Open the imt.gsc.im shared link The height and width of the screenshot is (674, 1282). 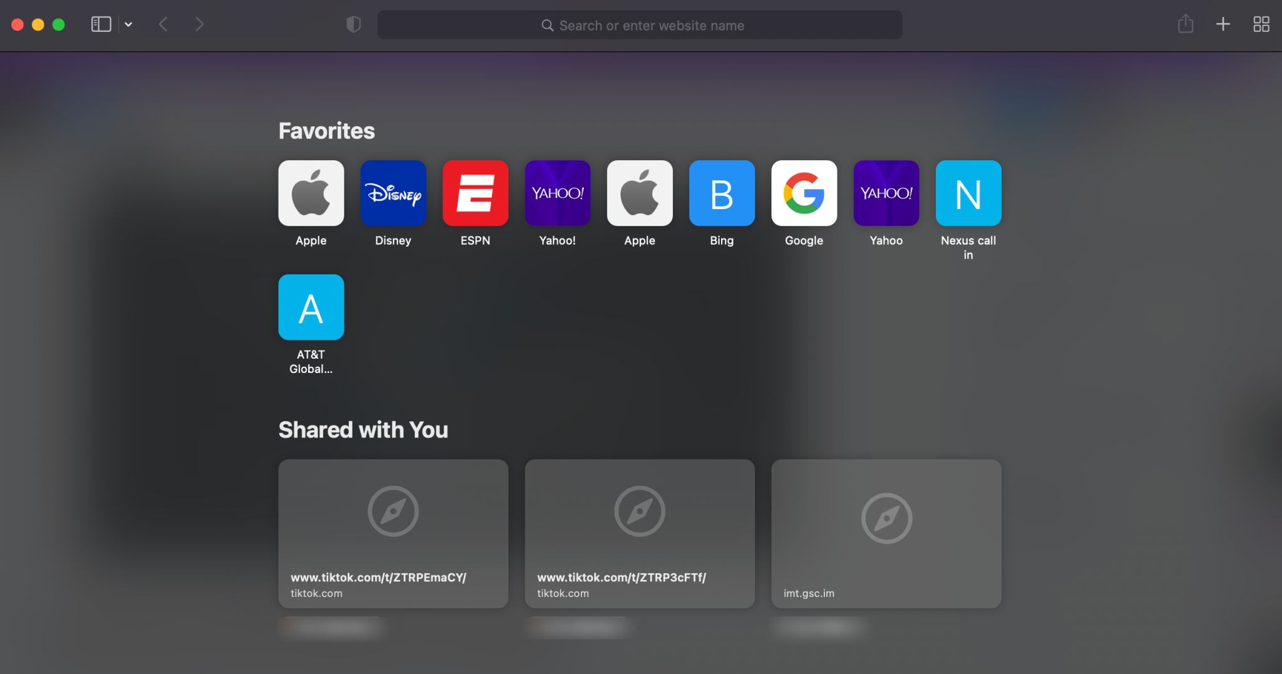(885, 534)
